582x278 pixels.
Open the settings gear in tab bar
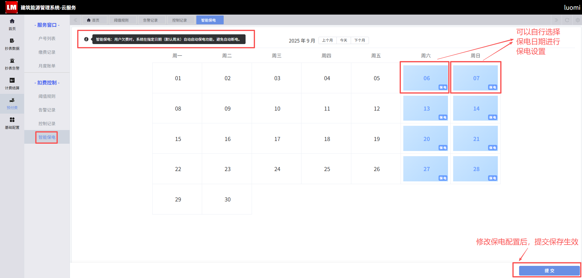point(577,20)
